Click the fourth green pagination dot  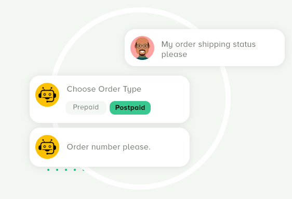click(75, 170)
